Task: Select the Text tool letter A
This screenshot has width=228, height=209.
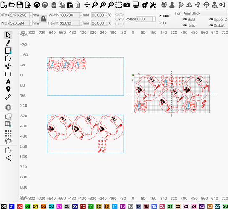Action: (8, 82)
